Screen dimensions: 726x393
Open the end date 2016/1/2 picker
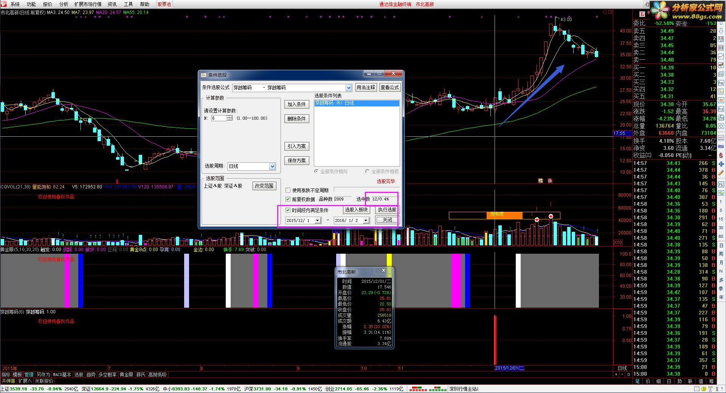[x=366, y=220]
